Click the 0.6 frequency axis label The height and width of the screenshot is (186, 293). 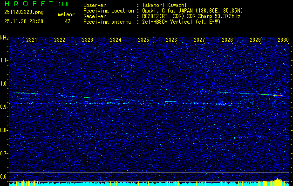(x=4, y=176)
